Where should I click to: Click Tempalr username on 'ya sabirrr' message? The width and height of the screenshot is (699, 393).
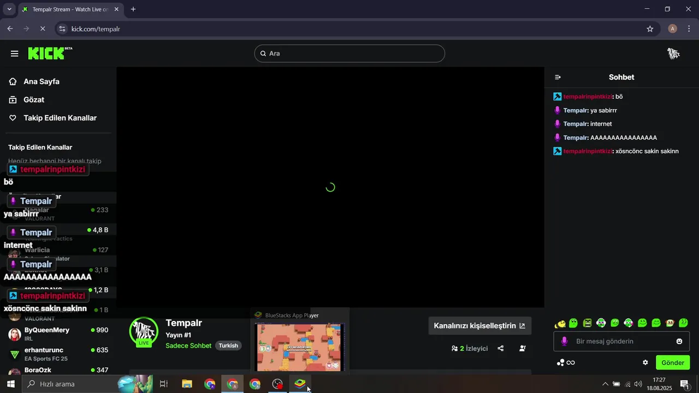coord(575,110)
